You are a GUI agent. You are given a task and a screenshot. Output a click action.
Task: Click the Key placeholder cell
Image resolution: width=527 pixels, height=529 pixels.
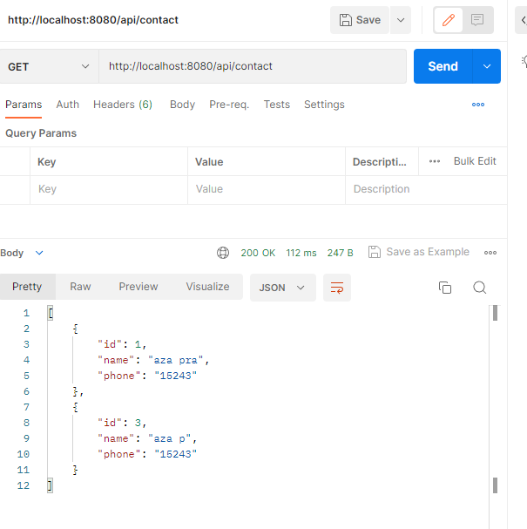tap(109, 189)
